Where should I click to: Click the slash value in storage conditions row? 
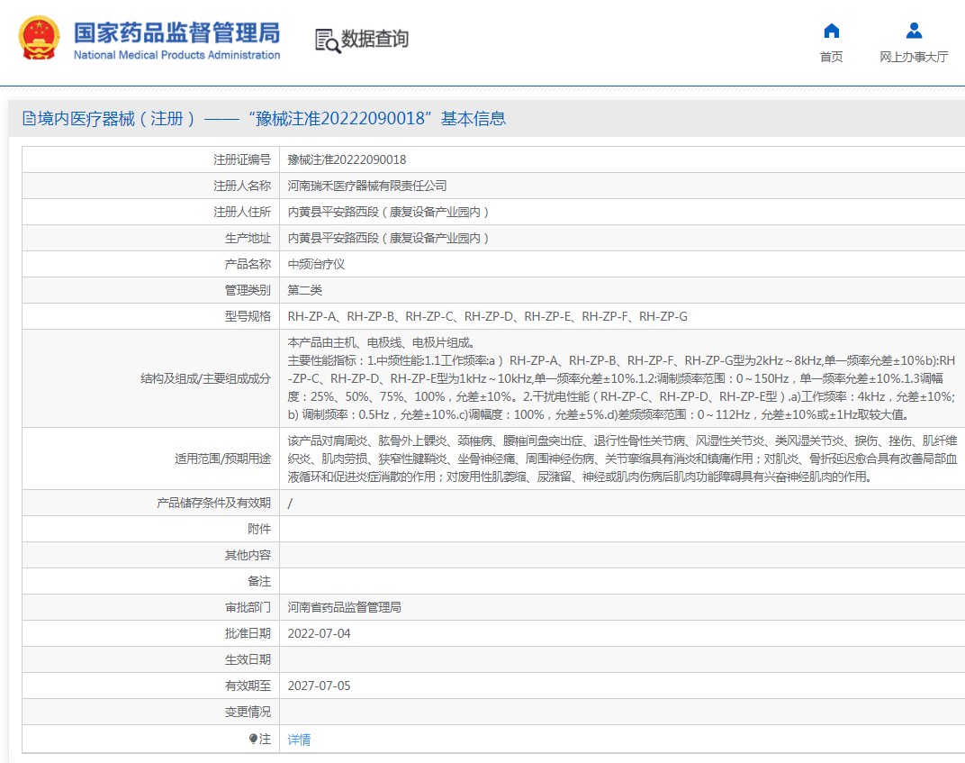(x=290, y=504)
